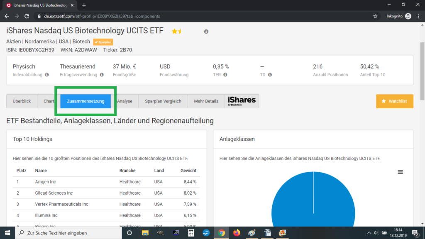425x239 pixels.
Task: Click the Branche column header
Action: 127,171
